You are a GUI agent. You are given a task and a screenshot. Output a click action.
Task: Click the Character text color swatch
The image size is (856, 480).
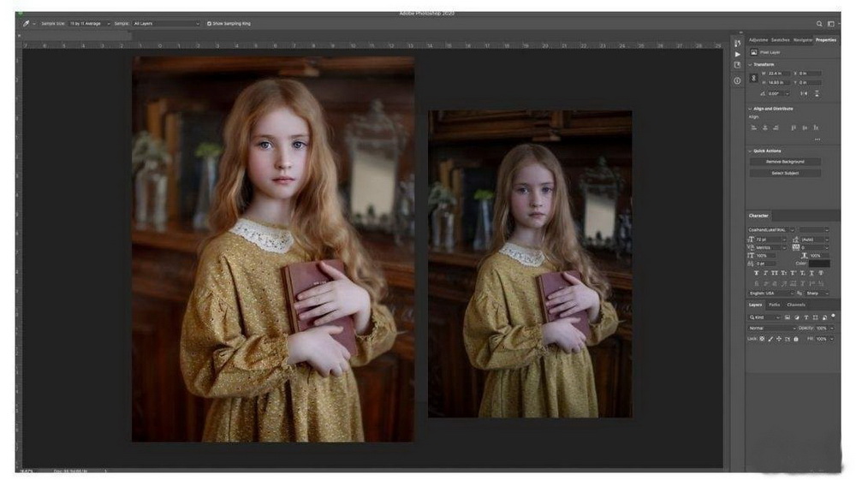point(819,264)
